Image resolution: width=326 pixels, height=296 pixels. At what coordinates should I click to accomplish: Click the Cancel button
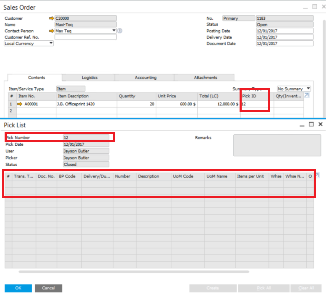point(48,288)
